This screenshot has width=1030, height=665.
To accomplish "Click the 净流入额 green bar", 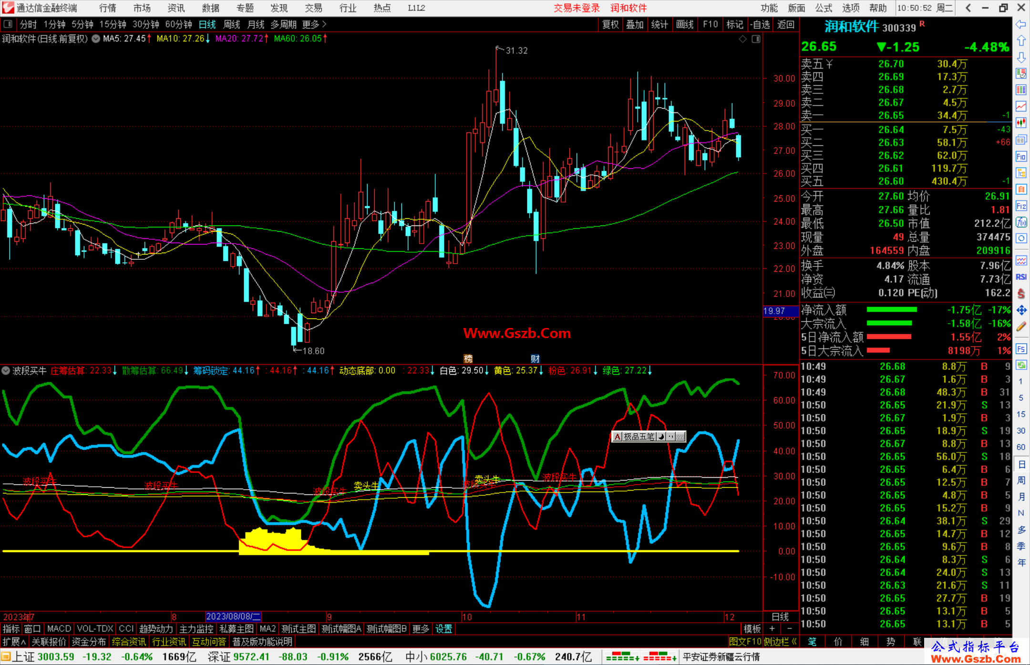I will click(x=892, y=310).
